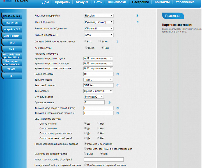202x168 pixels.
Task: Open the Дата и время sidebar page
Action: [x=11, y=36]
